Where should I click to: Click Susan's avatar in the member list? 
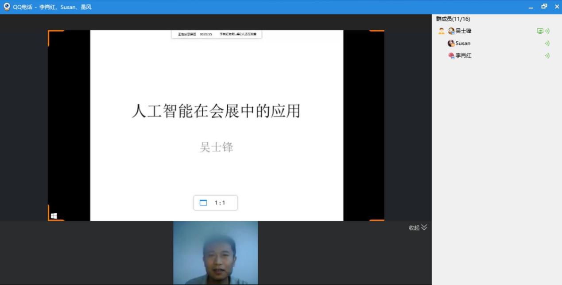coord(451,43)
